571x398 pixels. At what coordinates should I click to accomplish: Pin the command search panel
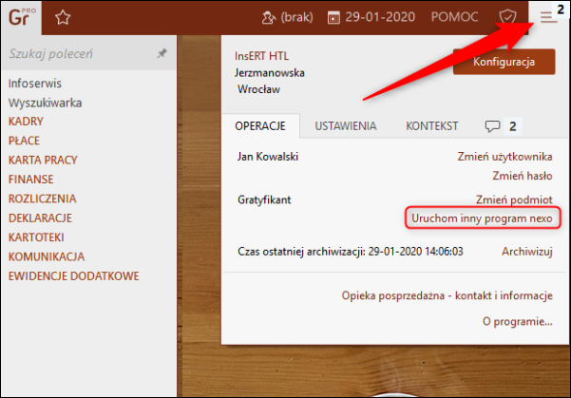(162, 53)
